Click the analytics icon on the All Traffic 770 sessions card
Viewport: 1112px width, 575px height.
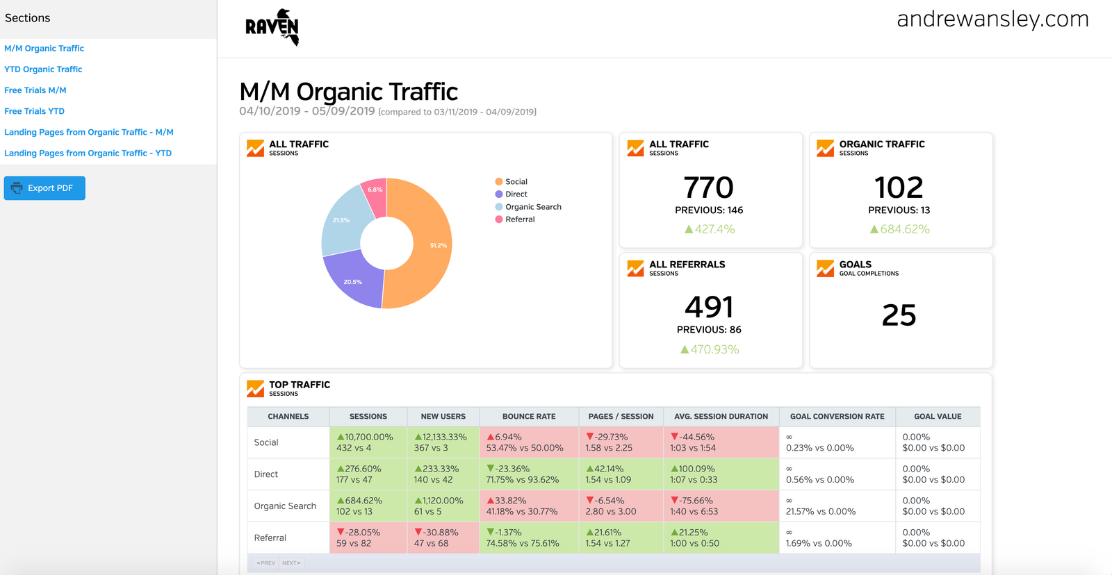pos(635,148)
